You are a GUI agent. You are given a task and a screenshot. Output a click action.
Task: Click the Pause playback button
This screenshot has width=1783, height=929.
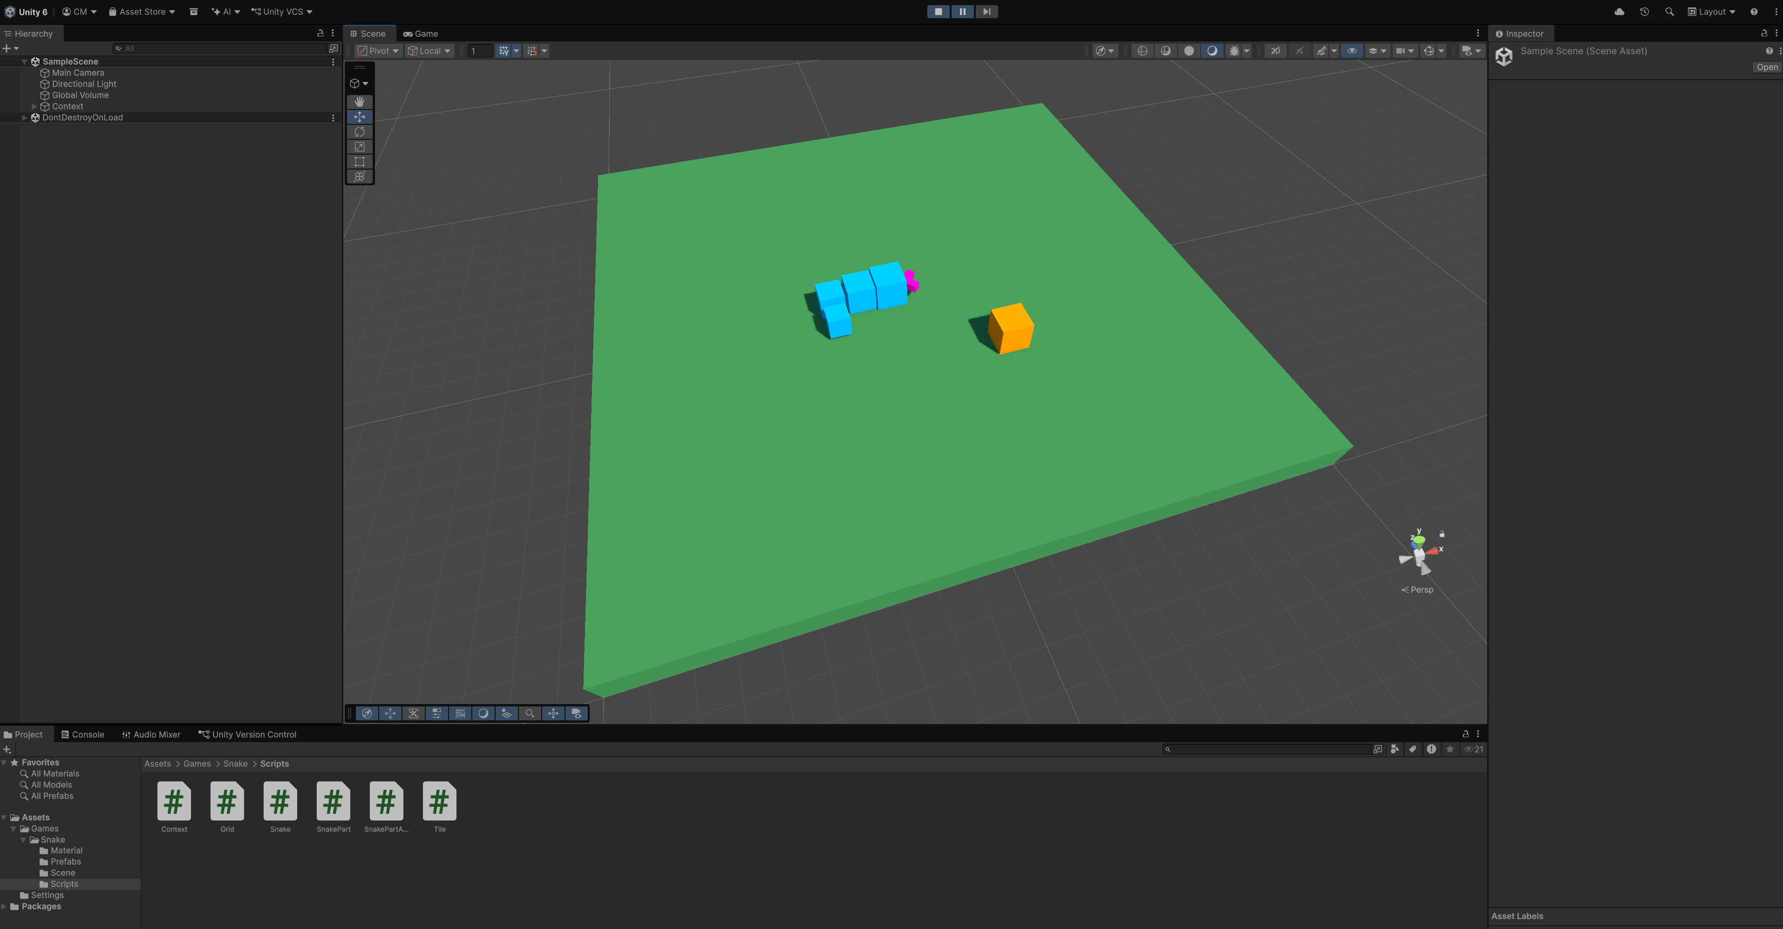(x=962, y=12)
